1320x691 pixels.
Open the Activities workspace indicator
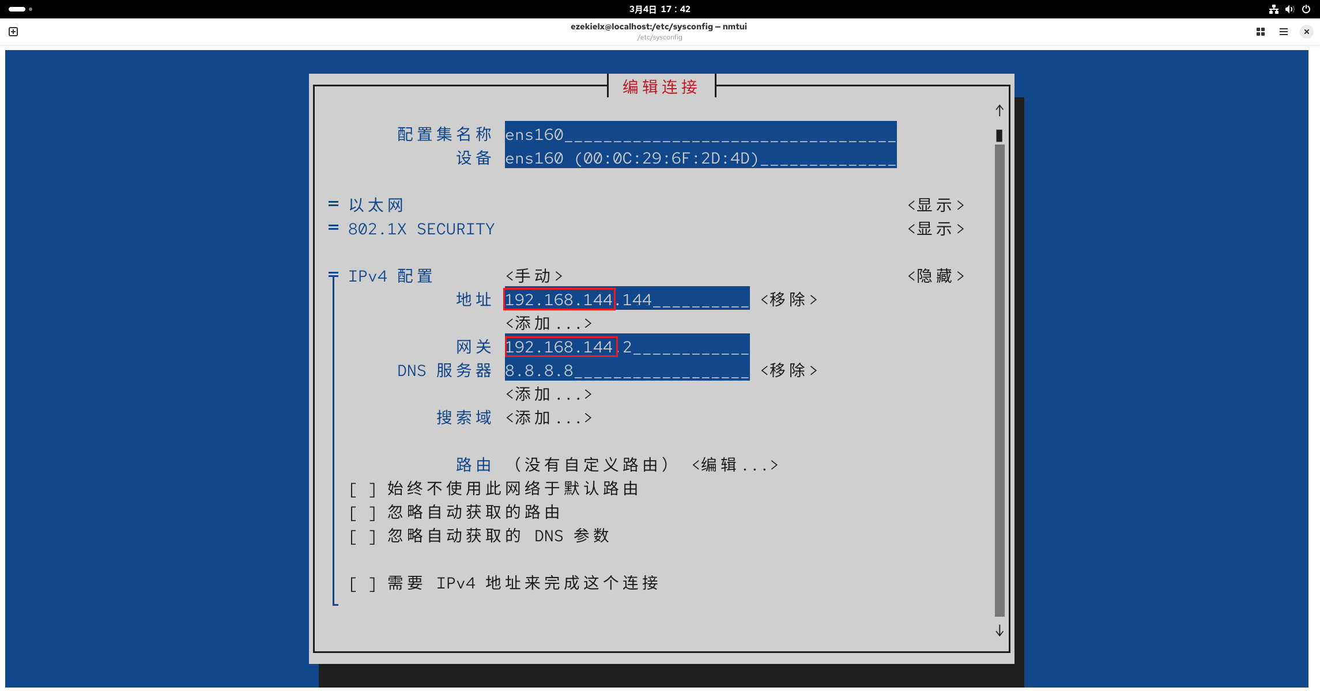tap(20, 9)
